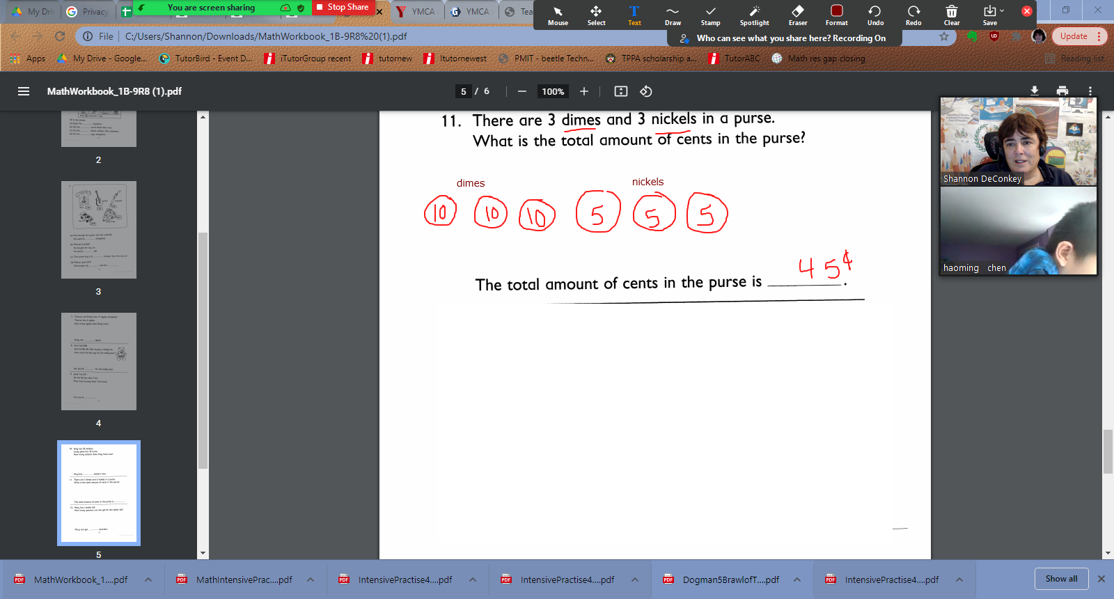Open the PDF sidebar hamburger menu
Viewport: 1114px width, 599px height.
click(24, 91)
